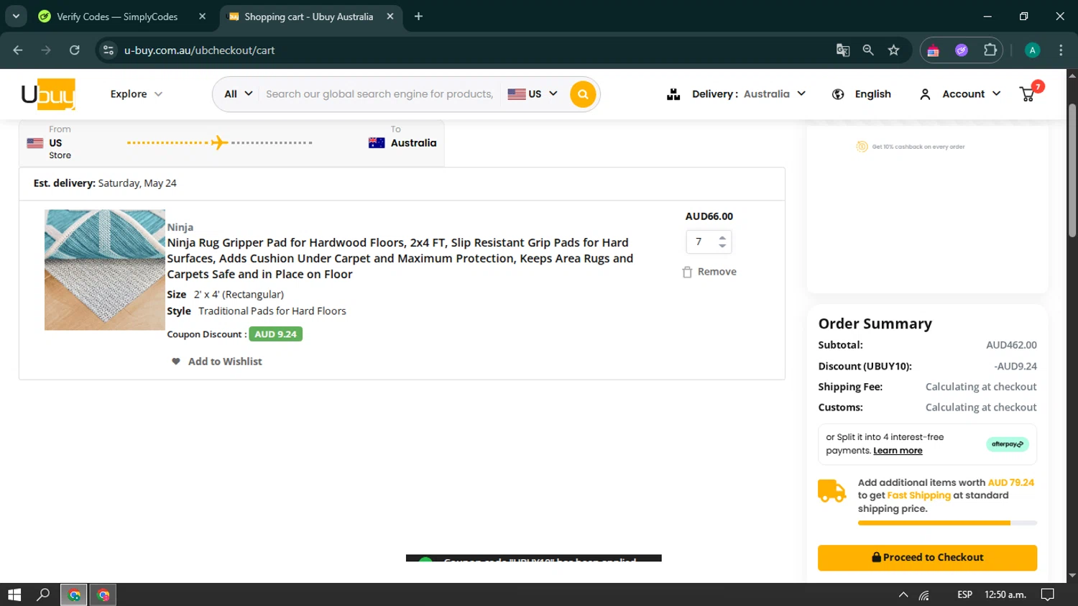This screenshot has width=1078, height=606.
Task: Open the browser extensions puzzle icon
Action: click(x=990, y=50)
